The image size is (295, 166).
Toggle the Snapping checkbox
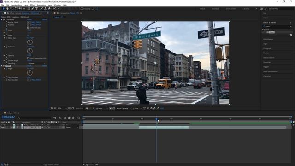(82, 9)
